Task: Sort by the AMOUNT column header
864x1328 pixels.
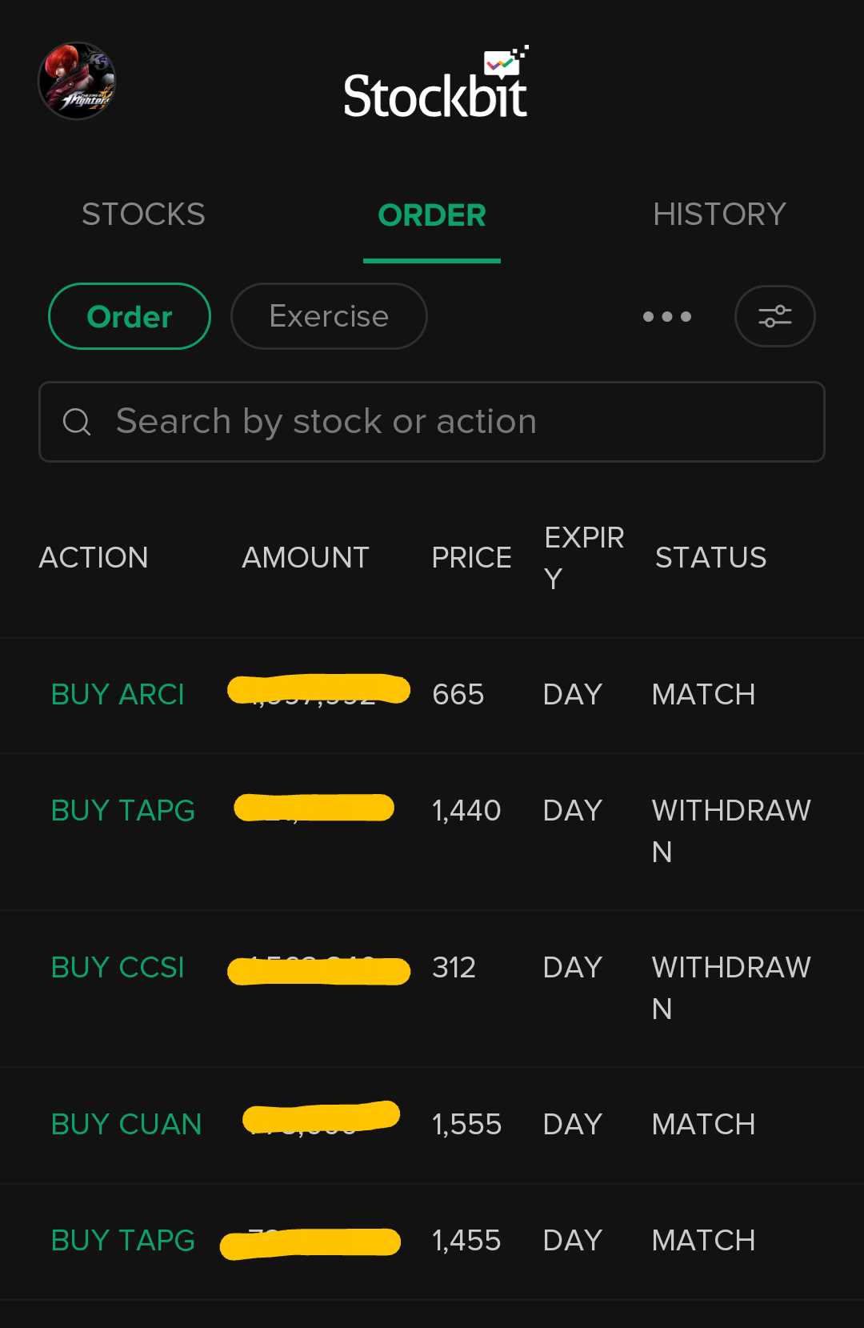Action: coord(306,558)
